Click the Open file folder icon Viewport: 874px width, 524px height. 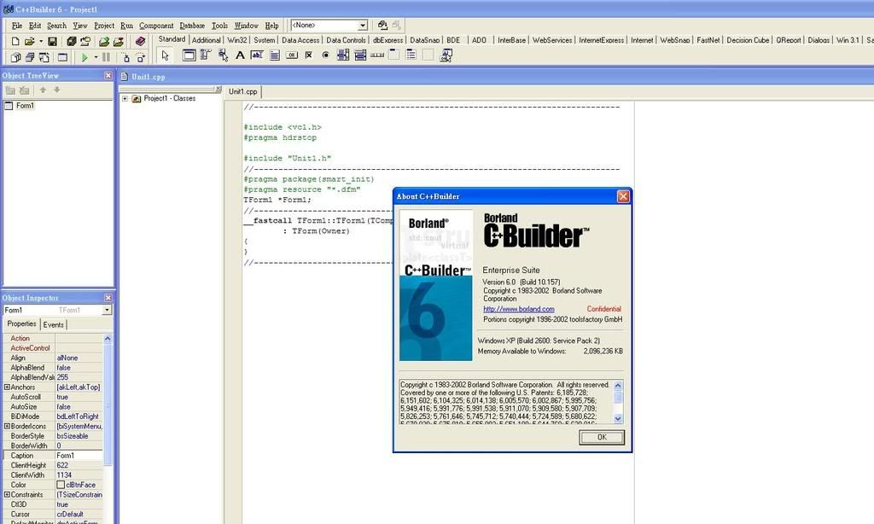tap(30, 41)
